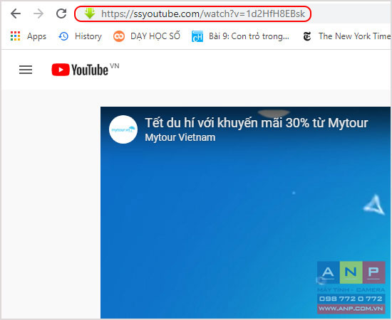Click the green download arrow site icon

point(90,14)
